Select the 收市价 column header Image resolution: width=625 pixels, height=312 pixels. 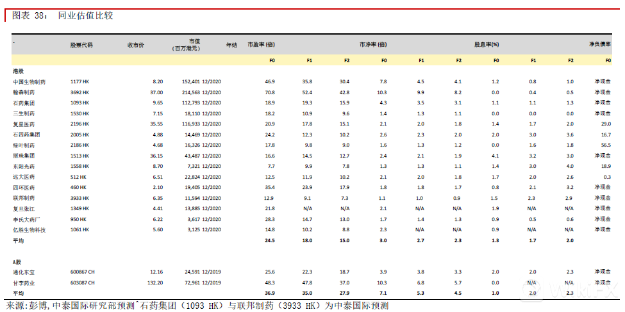[135, 45]
